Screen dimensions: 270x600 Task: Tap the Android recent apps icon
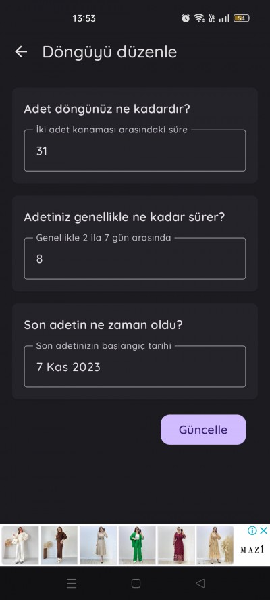(x=72, y=583)
